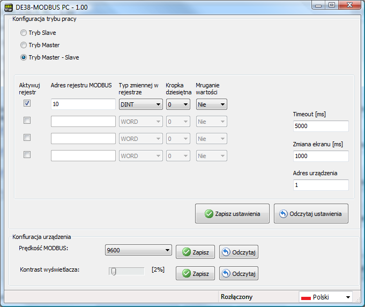Click Zapisz next to Kontrast wyświetlacza
Image resolution: width=365 pixels, height=307 pixels.
[195, 273]
